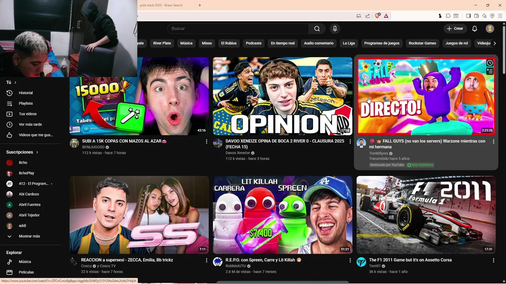506x284 pixels.
Task: Open Davoo Xeneize channel name link
Action: (x=238, y=153)
